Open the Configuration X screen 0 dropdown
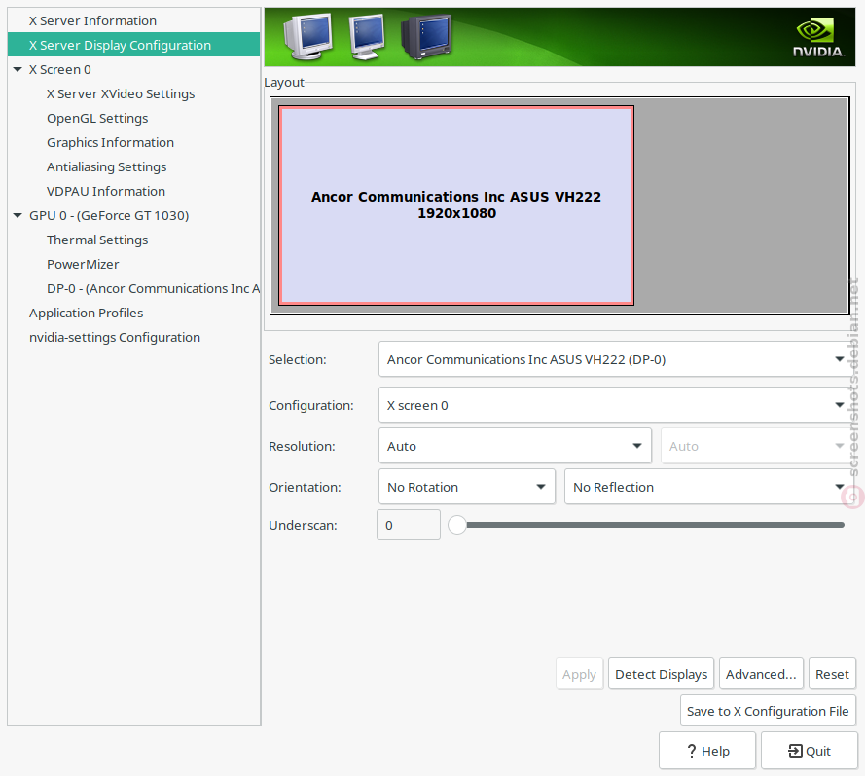This screenshot has height=776, width=865. (617, 405)
